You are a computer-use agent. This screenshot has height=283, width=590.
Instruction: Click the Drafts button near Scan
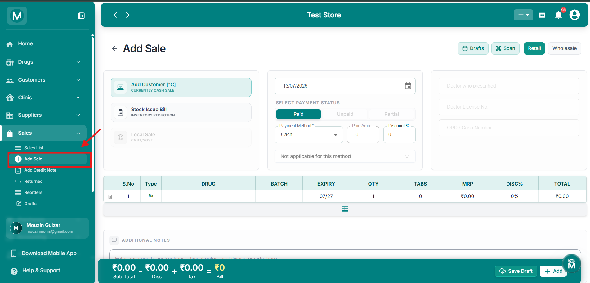(x=473, y=48)
